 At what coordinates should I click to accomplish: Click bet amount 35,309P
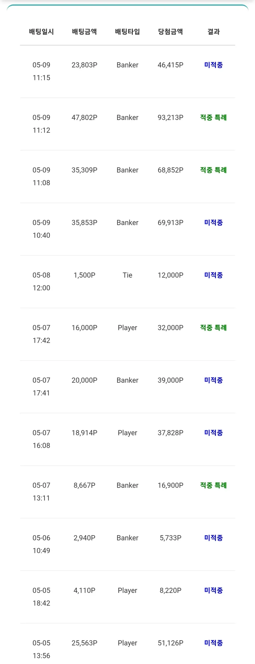(85, 170)
